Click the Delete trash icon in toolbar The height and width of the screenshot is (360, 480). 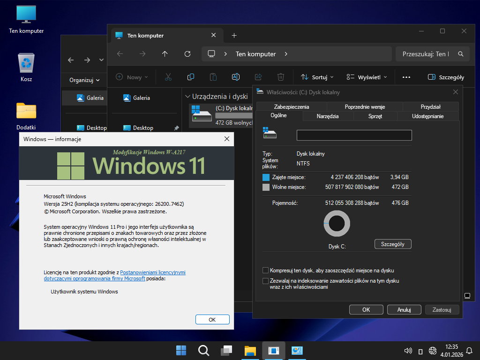280,77
